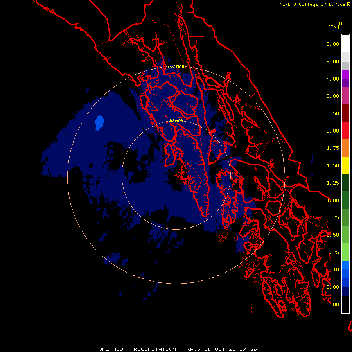Click the 0.00 legend value
This screenshot has width=352, height=352.
(x=333, y=287)
